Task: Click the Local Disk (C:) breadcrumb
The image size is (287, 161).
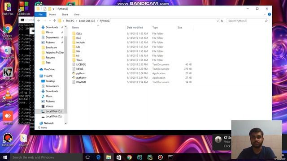Action: pos(87,21)
